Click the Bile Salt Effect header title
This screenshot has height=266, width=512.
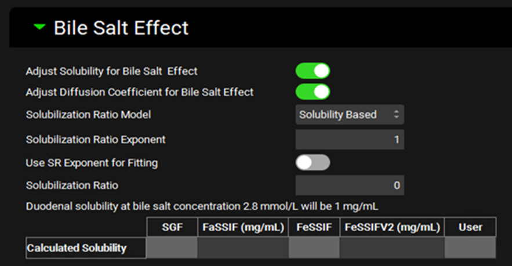point(121,28)
